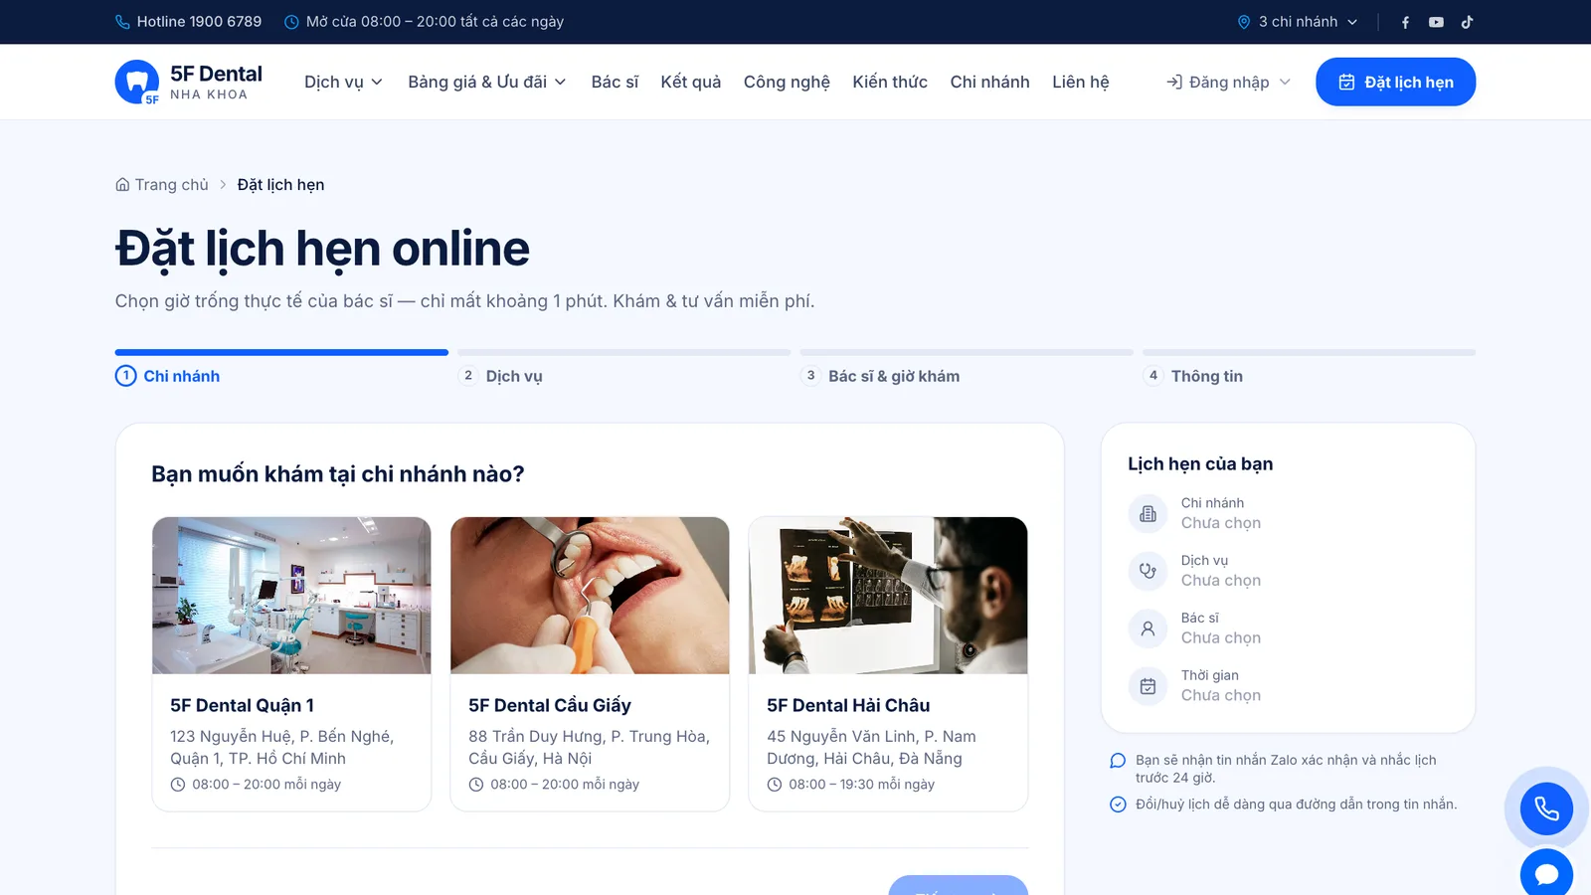Click the checkmark icon beside Đổi/huỷ lịch
1591x895 pixels.
pos(1118,805)
